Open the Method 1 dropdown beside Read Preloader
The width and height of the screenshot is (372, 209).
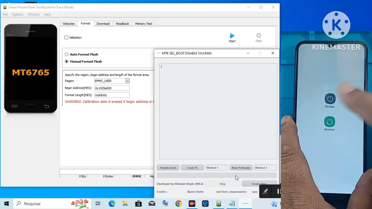tap(265, 168)
